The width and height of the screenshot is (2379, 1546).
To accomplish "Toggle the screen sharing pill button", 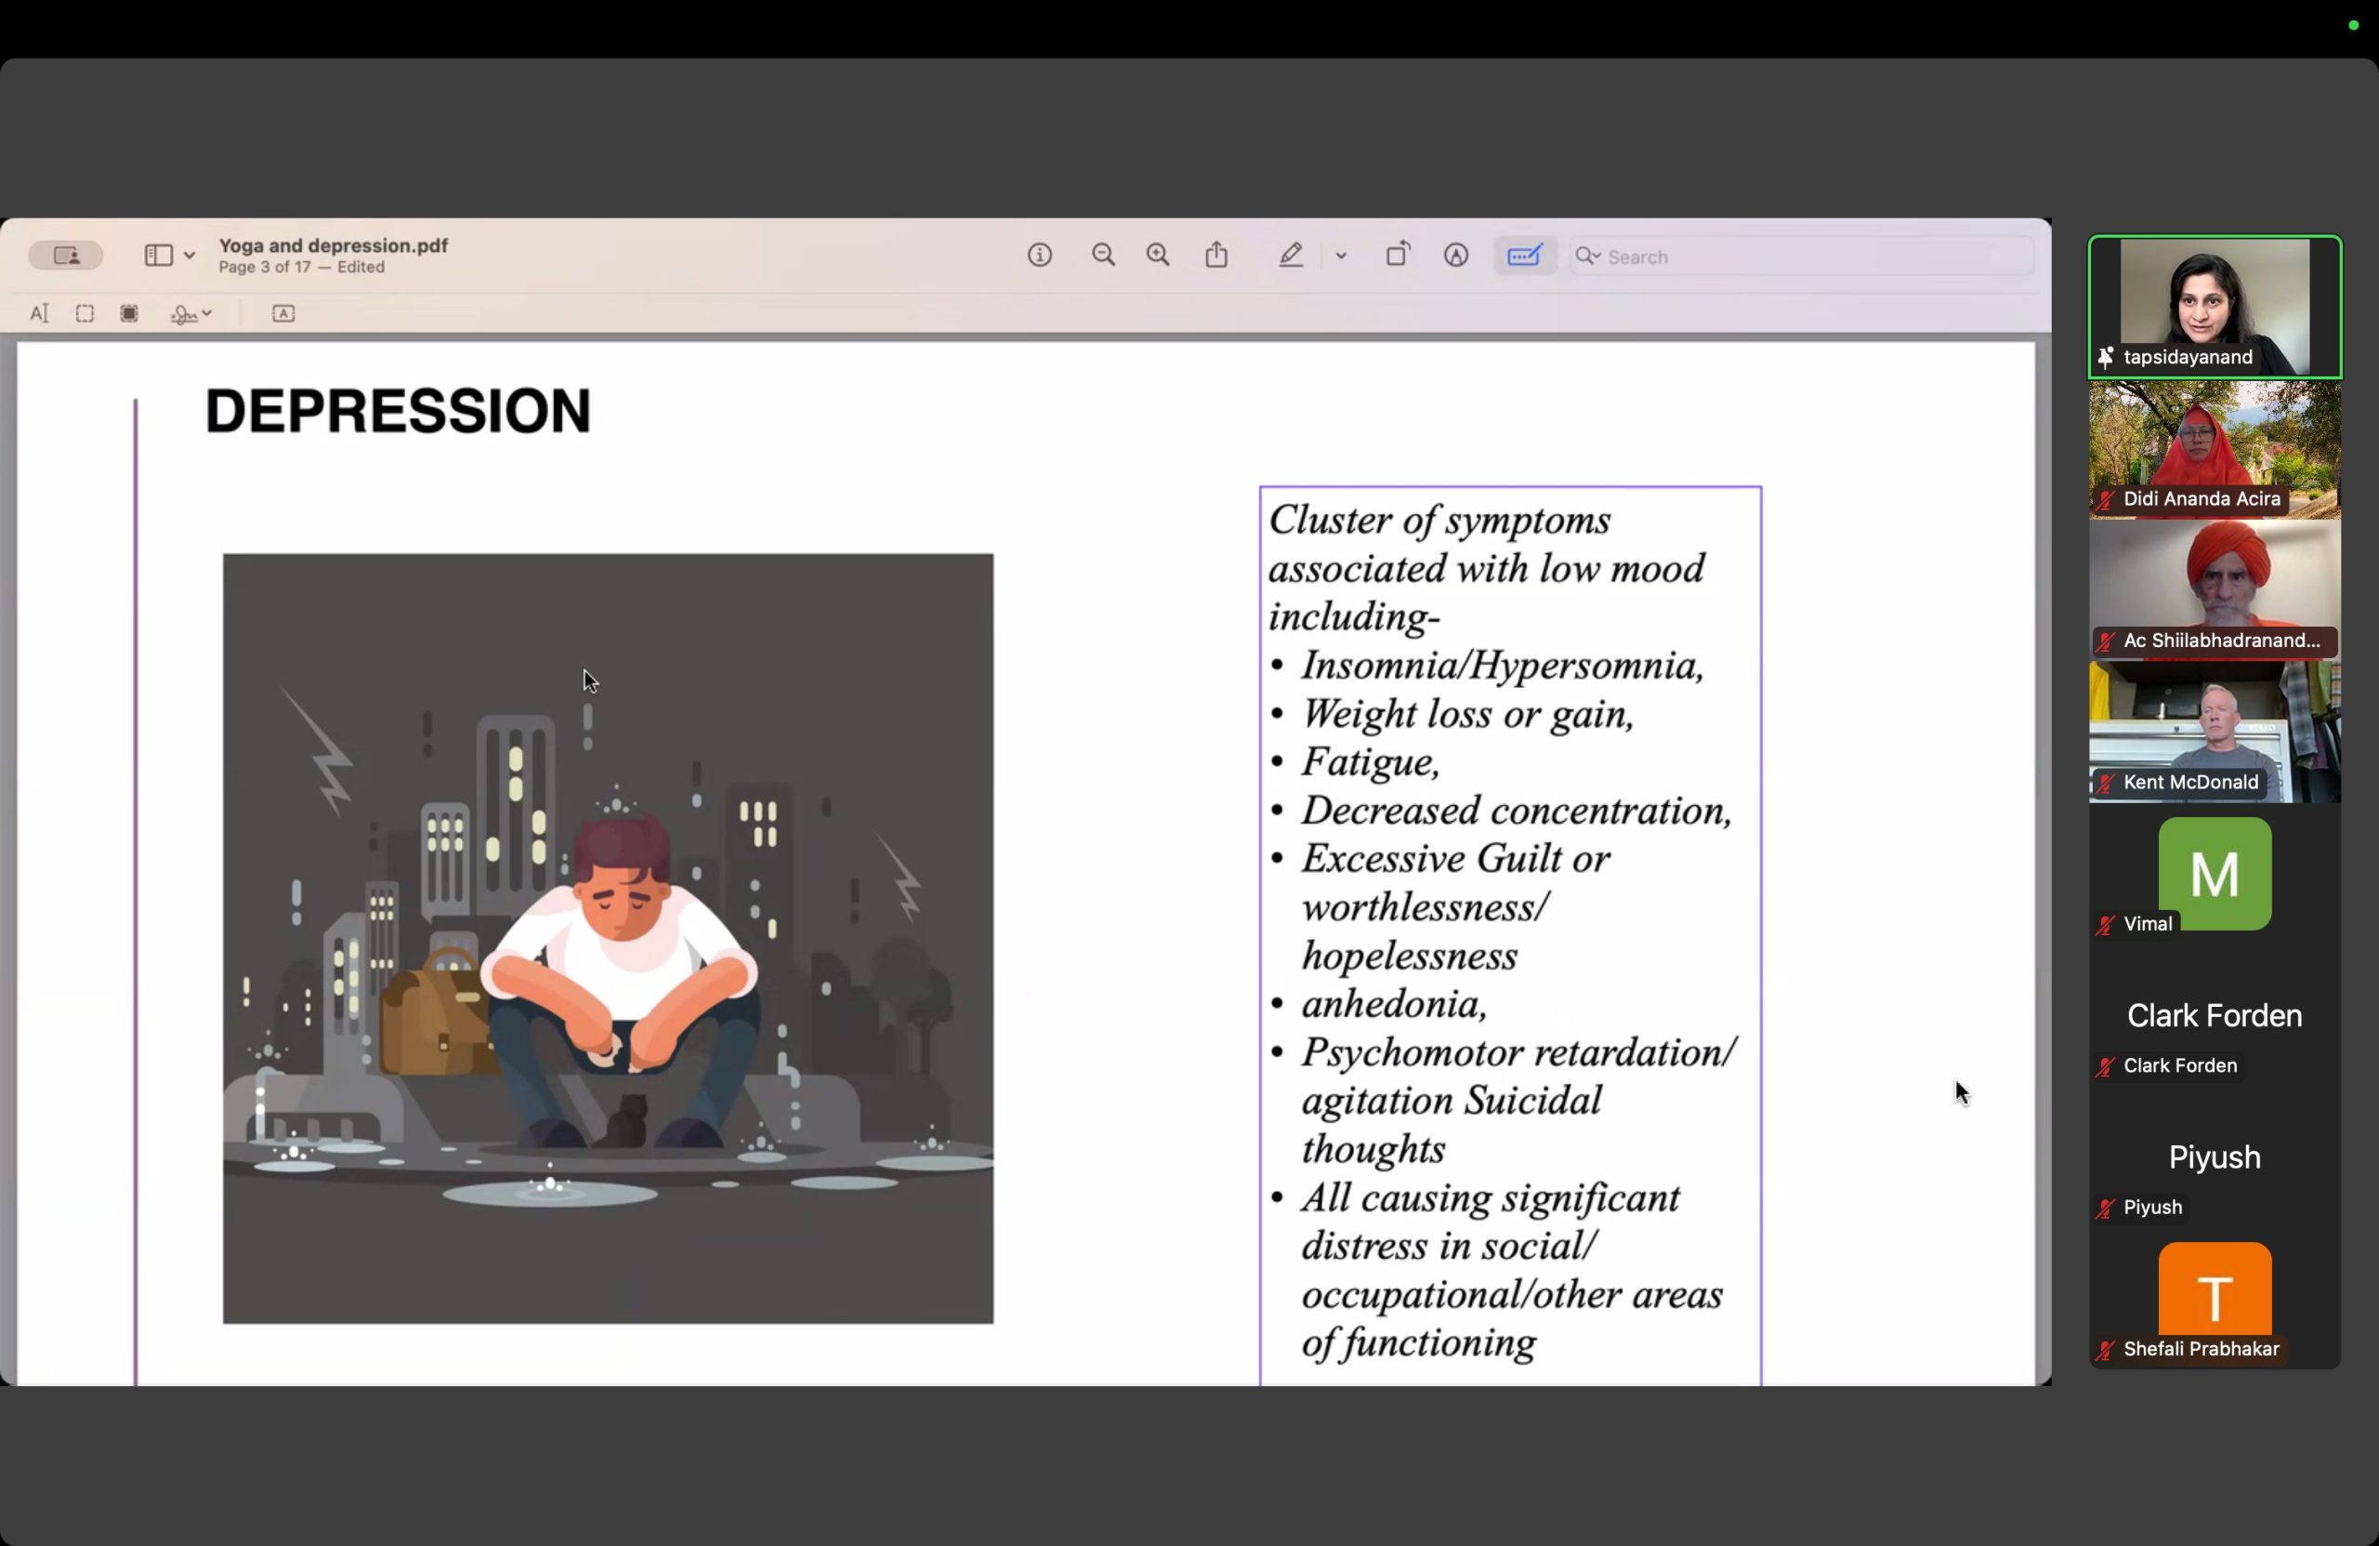I will (66, 255).
